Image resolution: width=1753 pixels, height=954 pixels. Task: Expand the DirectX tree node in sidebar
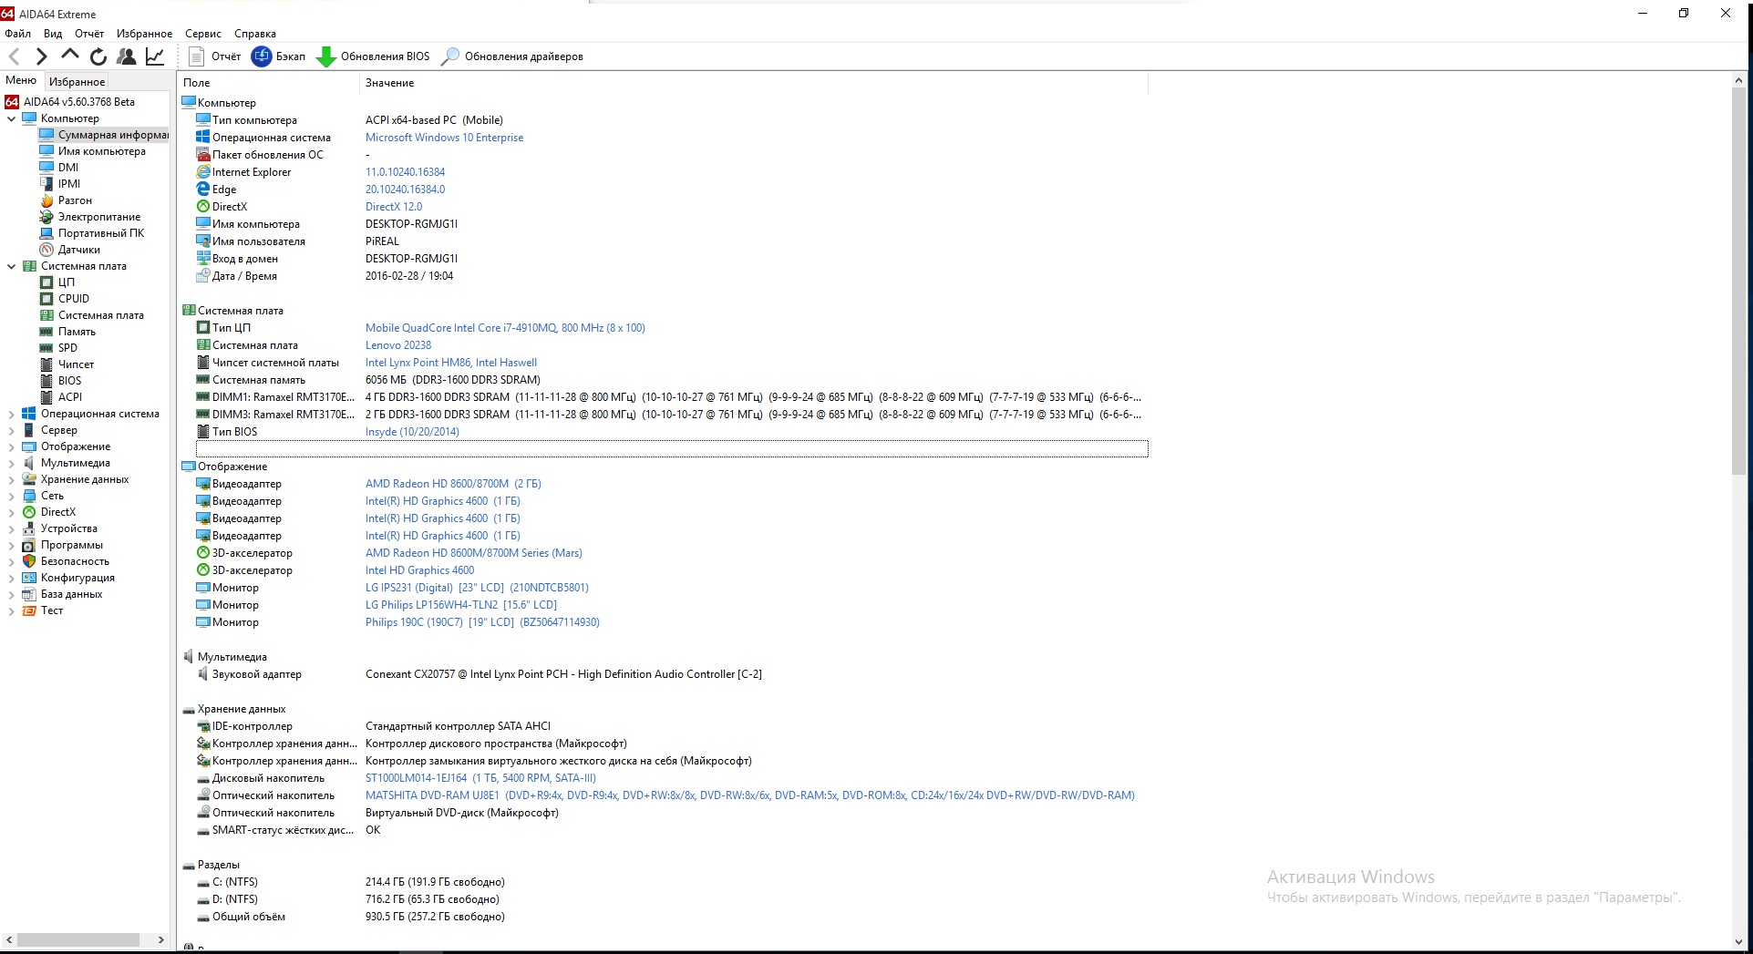point(11,512)
